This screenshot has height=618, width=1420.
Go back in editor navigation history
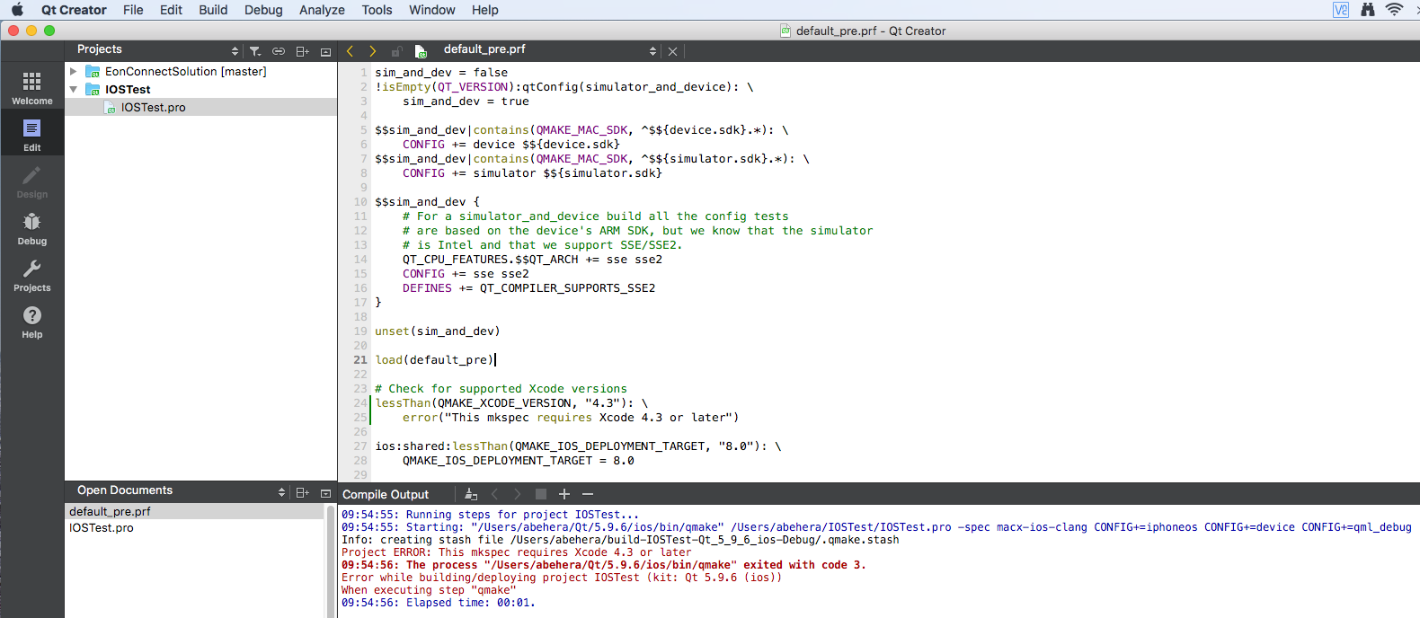coord(350,51)
